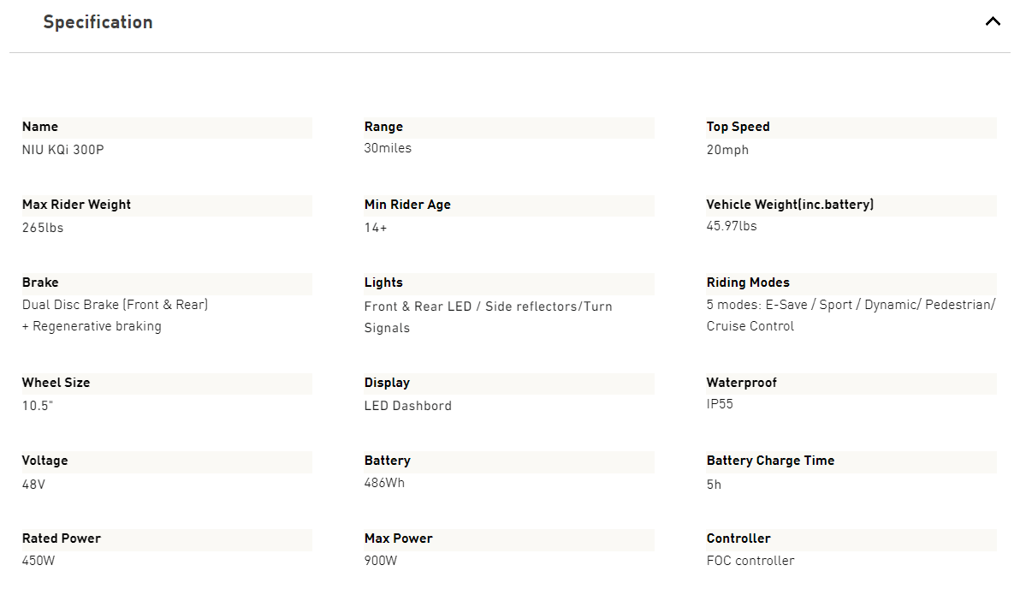Select the Battery Charge Time label

tap(771, 461)
